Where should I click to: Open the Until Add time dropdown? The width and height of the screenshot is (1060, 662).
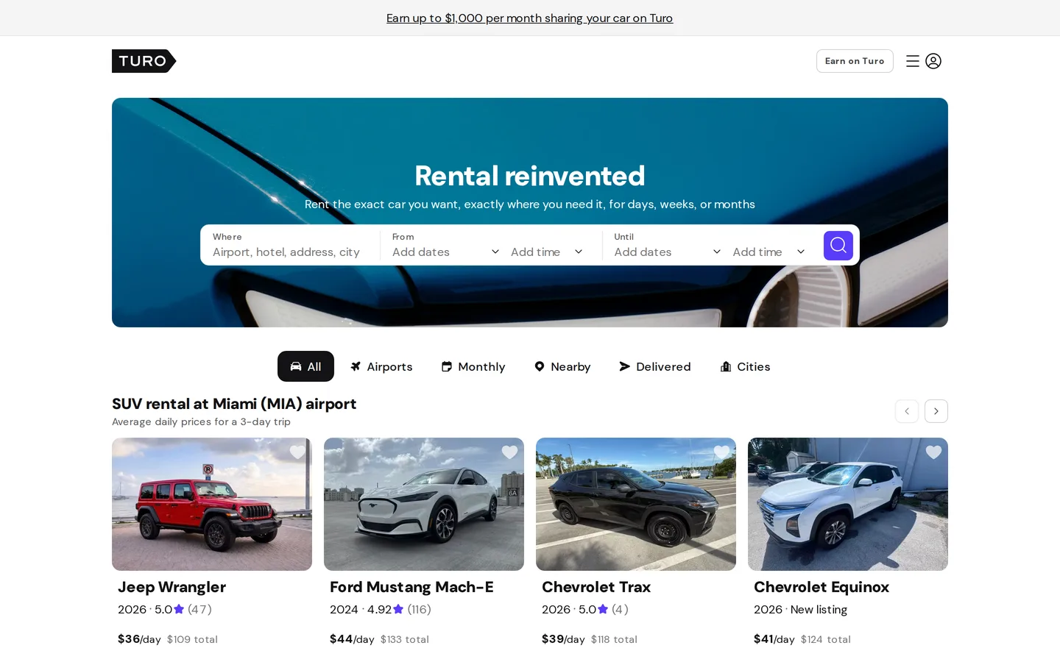click(x=769, y=252)
